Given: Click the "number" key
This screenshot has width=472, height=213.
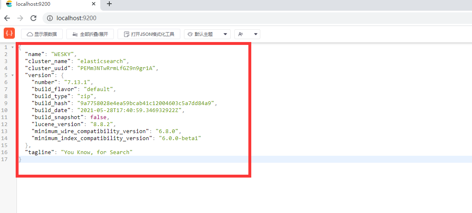Looking at the screenshot, I should [x=45, y=82].
